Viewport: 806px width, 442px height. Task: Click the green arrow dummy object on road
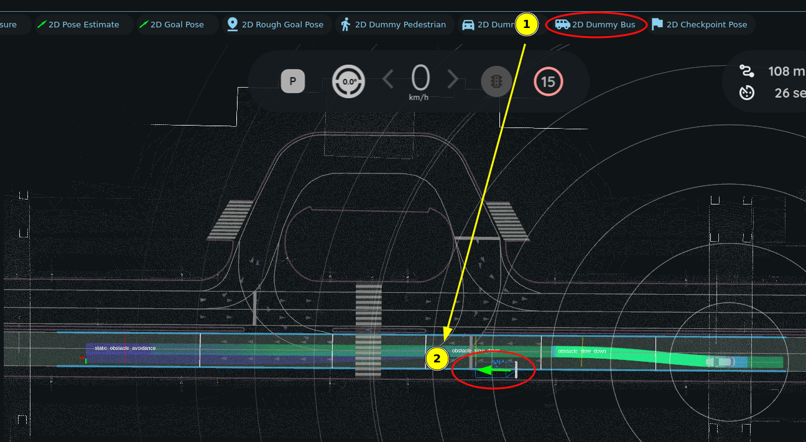[x=496, y=371]
